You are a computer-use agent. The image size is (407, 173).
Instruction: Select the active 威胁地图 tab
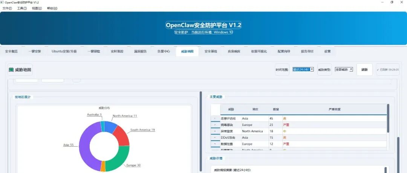(187, 51)
